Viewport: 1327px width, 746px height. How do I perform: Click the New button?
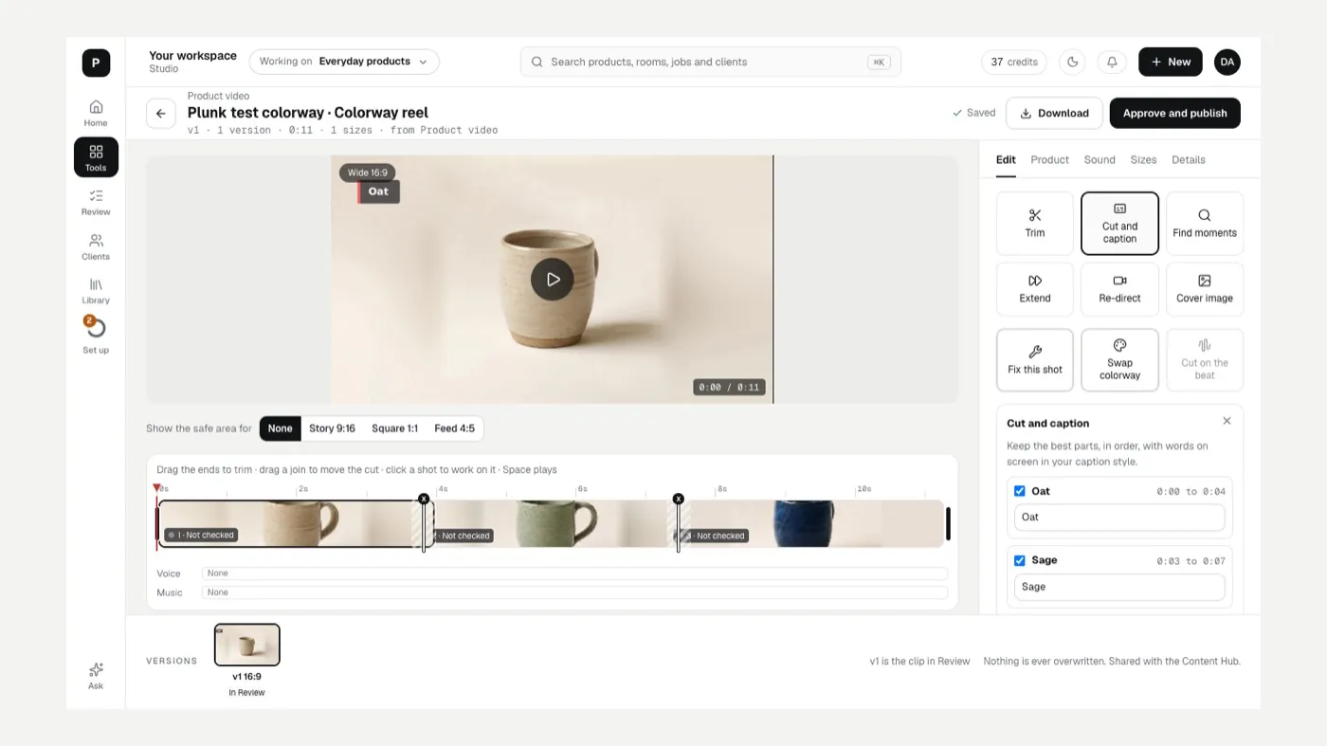point(1171,62)
